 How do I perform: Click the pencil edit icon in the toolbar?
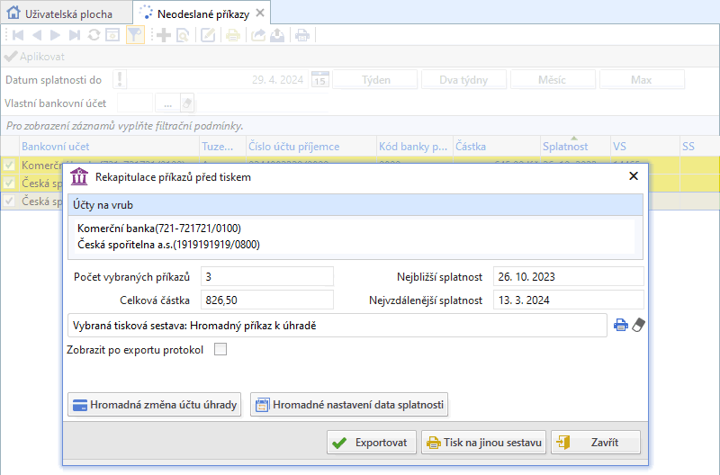pos(208,35)
